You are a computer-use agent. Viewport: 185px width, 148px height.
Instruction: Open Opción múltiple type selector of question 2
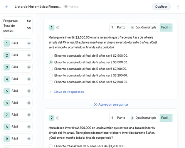coord(143,118)
